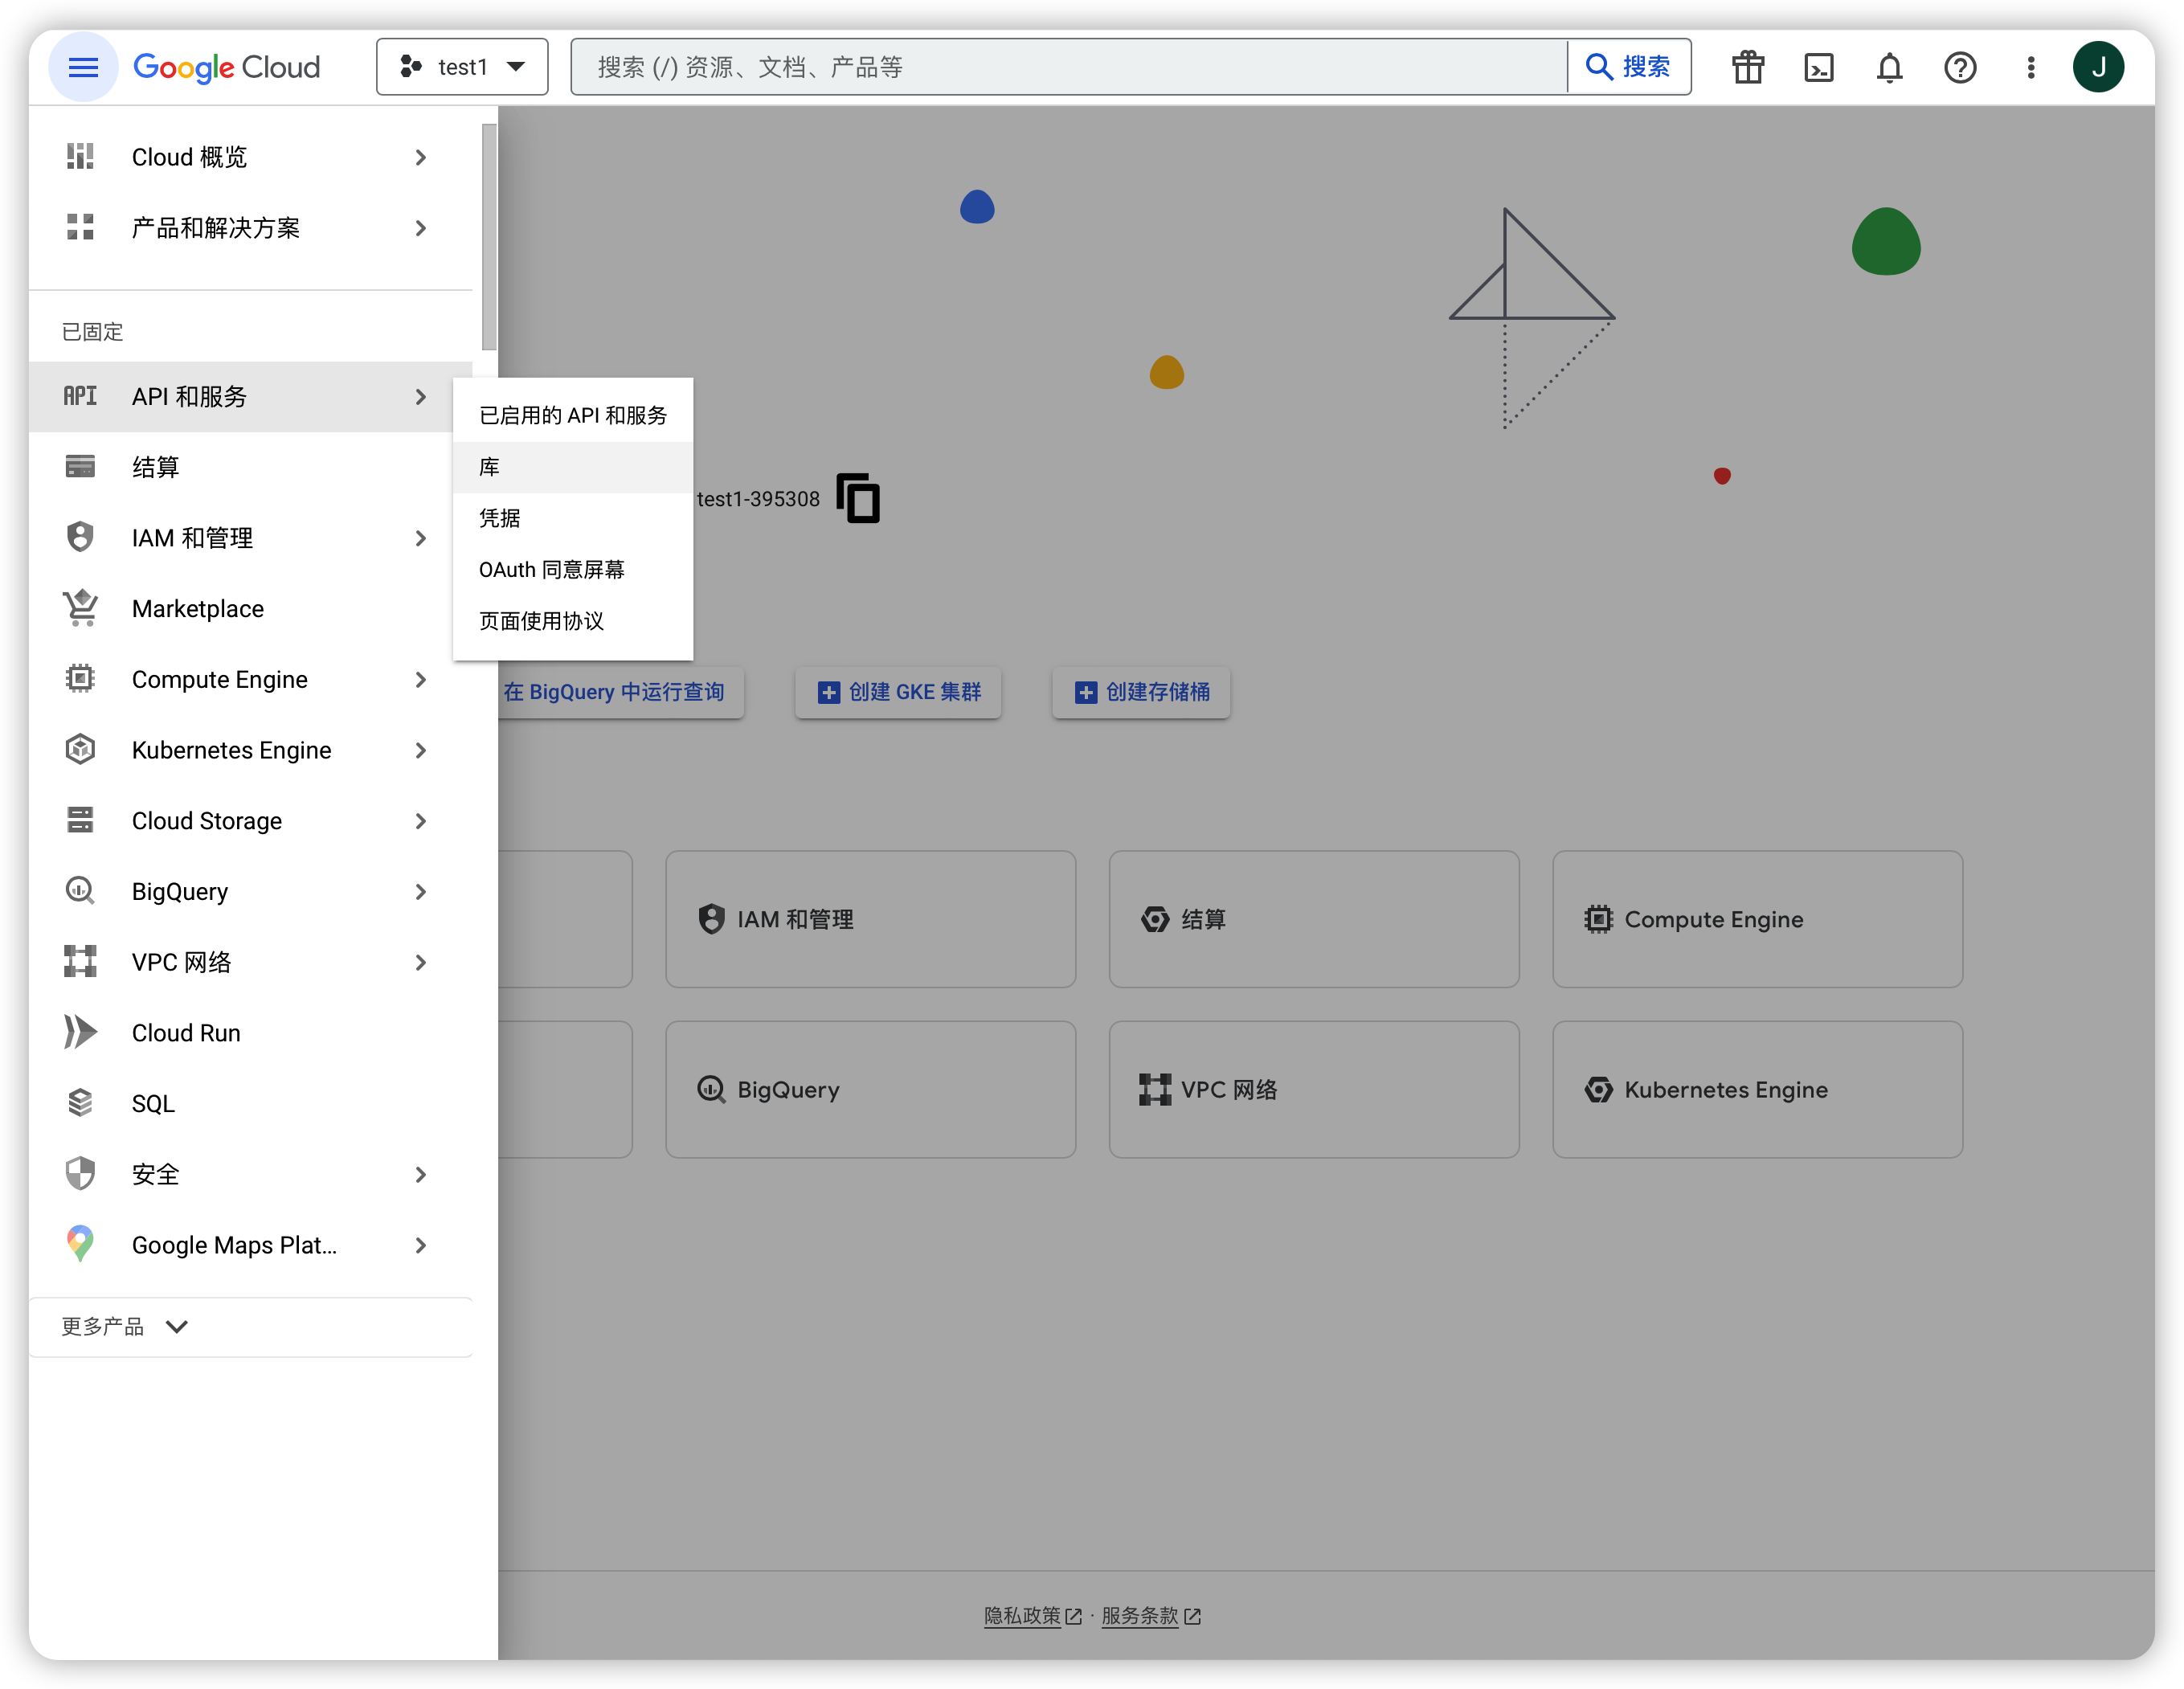The width and height of the screenshot is (2184, 1689).
Task: Select OAuth 同意屏幕 submenu item
Action: (x=573, y=570)
